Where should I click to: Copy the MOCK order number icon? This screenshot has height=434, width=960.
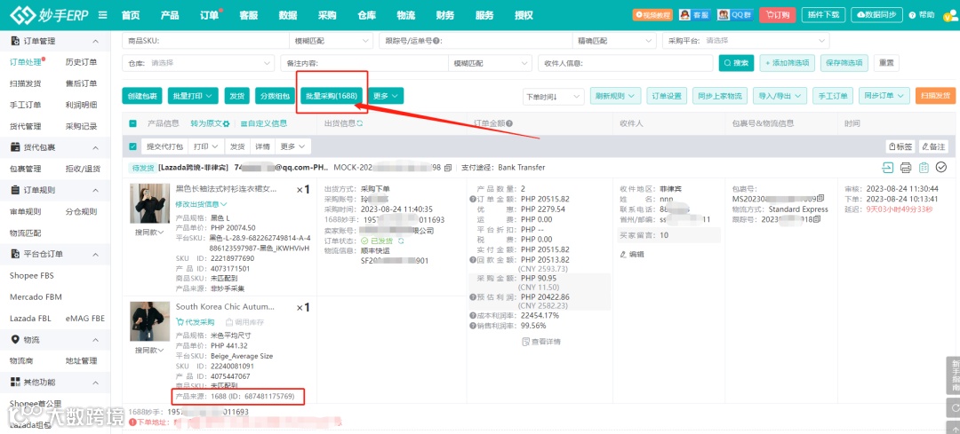pyautogui.click(x=447, y=168)
